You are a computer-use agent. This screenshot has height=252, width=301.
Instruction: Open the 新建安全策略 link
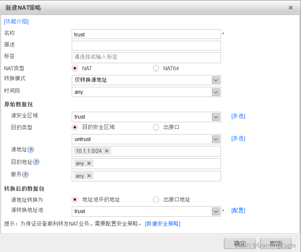point(163,224)
